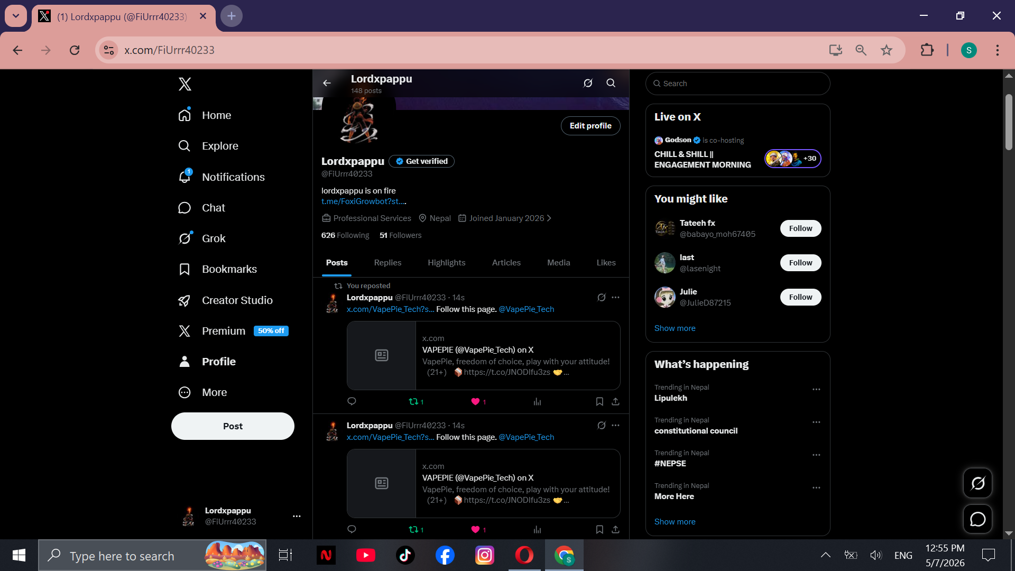Viewport: 1015px width, 571px height.
Task: Open TikTok from the taskbar
Action: (x=405, y=555)
